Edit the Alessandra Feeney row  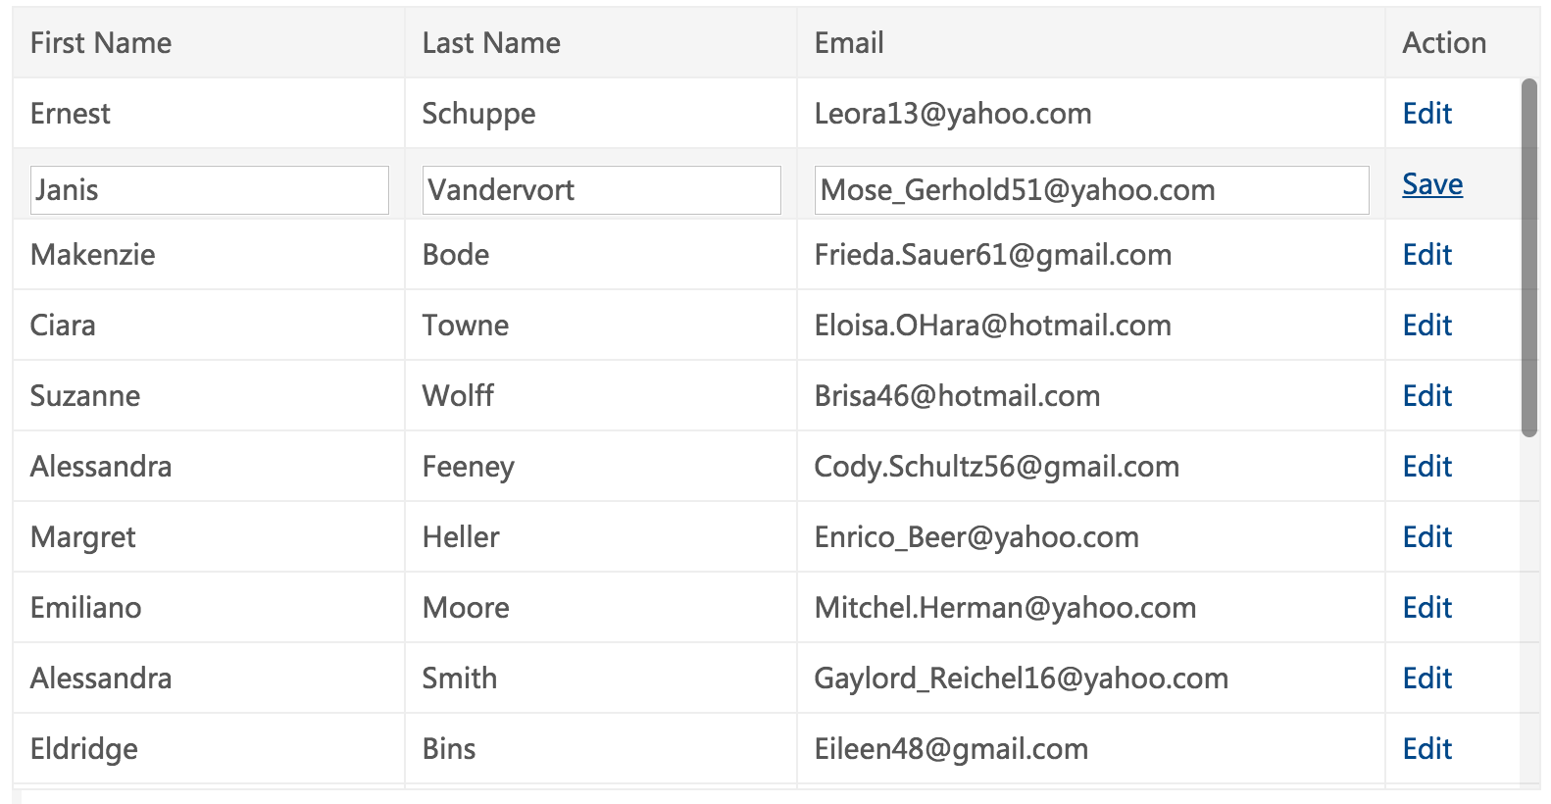click(1426, 467)
